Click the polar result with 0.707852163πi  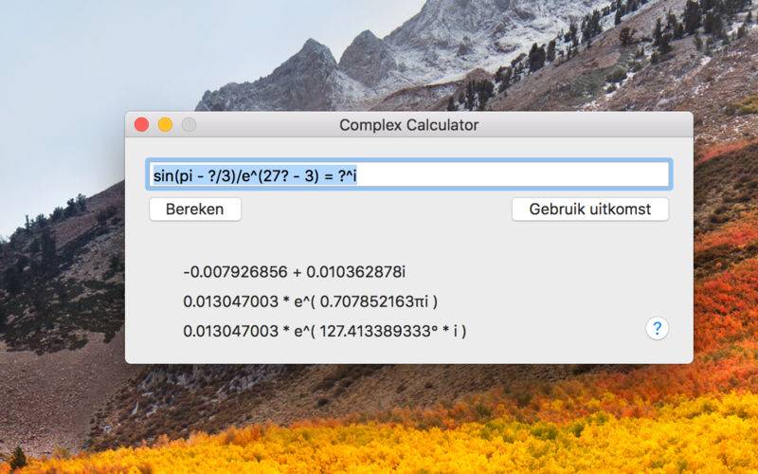click(311, 301)
